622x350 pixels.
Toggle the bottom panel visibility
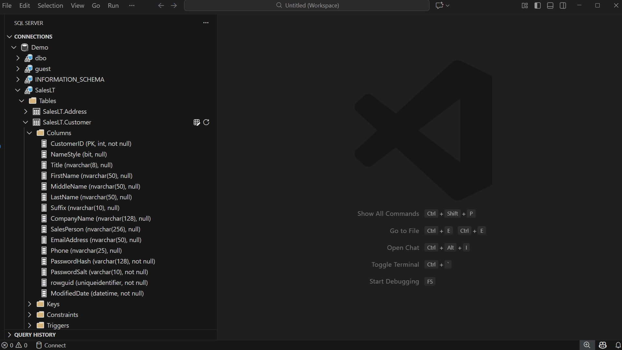[x=550, y=6]
